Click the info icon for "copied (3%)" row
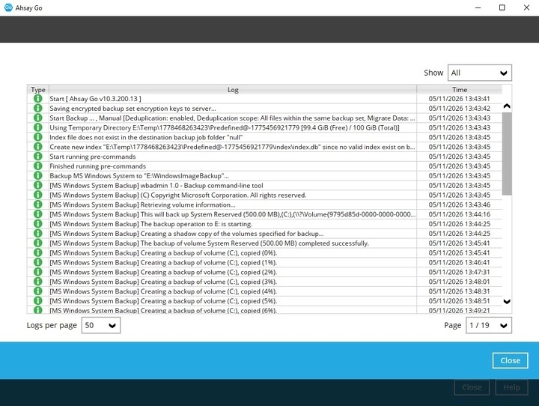The image size is (539, 406). coord(38,282)
